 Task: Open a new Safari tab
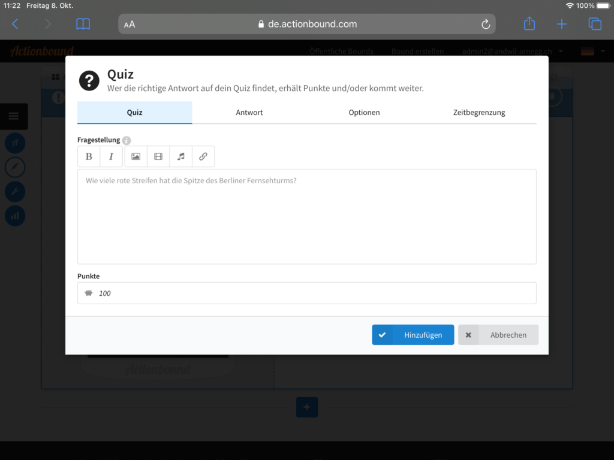tap(561, 24)
